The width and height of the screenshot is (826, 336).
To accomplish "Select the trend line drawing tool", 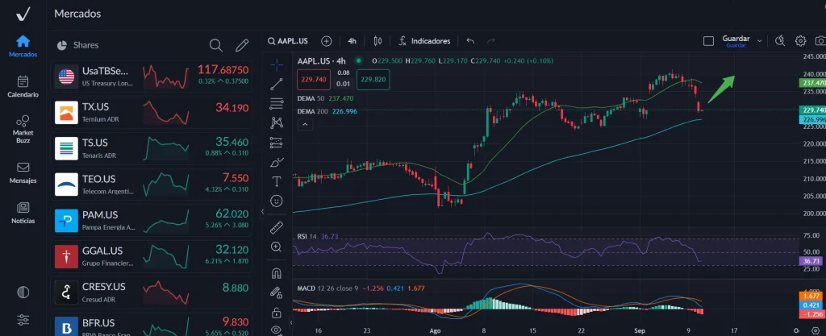I will [x=277, y=84].
